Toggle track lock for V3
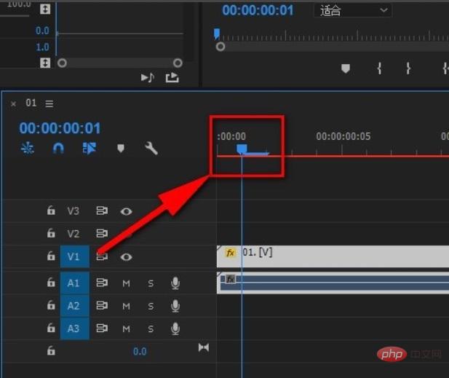449x378 pixels. click(51, 210)
